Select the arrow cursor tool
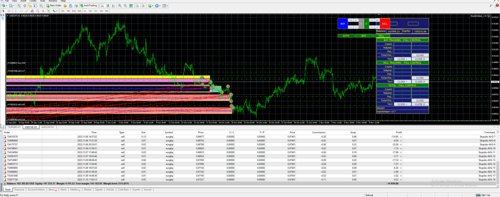 pos(3,11)
